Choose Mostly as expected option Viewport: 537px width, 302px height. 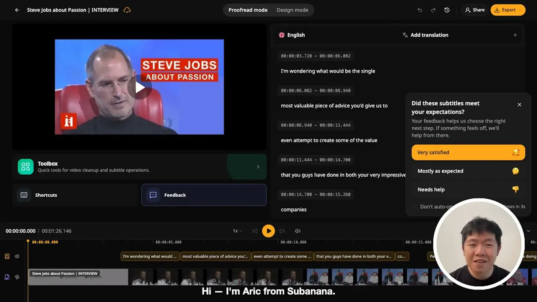(468, 171)
